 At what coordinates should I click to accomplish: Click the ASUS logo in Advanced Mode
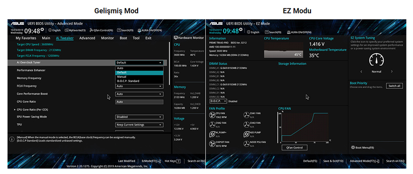[17, 24]
